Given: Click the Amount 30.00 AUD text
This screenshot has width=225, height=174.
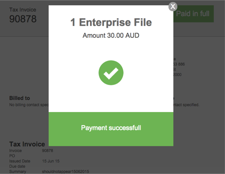Looking at the screenshot, I should coord(111,35).
